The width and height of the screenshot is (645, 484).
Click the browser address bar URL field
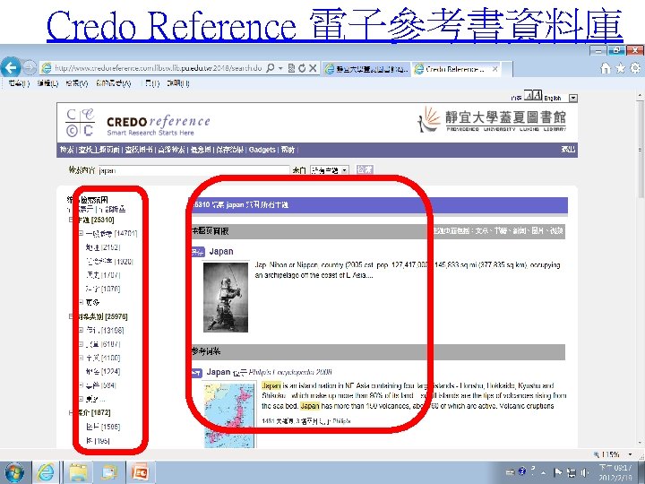click(x=159, y=68)
